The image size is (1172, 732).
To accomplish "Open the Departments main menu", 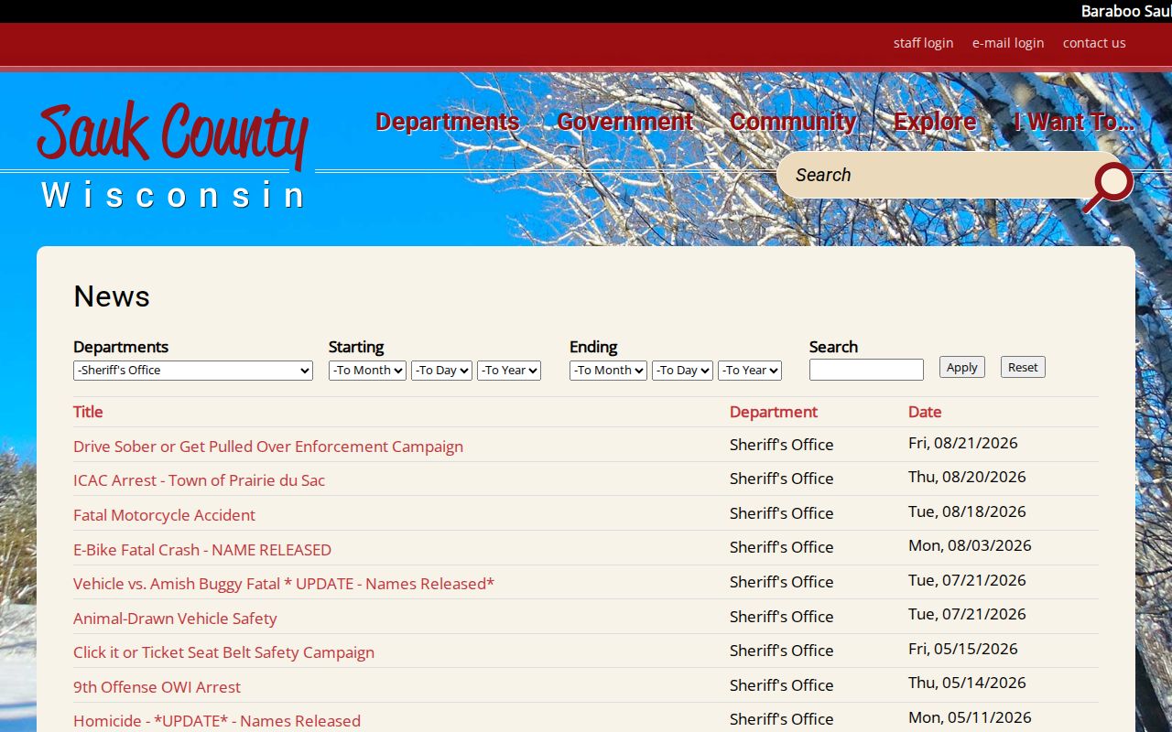I will coord(447,122).
